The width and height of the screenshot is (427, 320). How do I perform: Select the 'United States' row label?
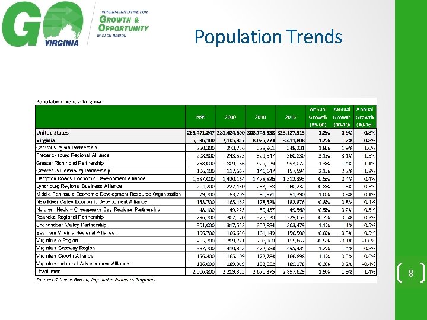(52, 133)
